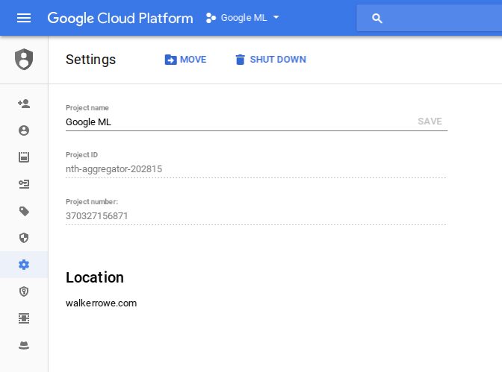
Task: Click SAVE next to project name
Action: 430,122
